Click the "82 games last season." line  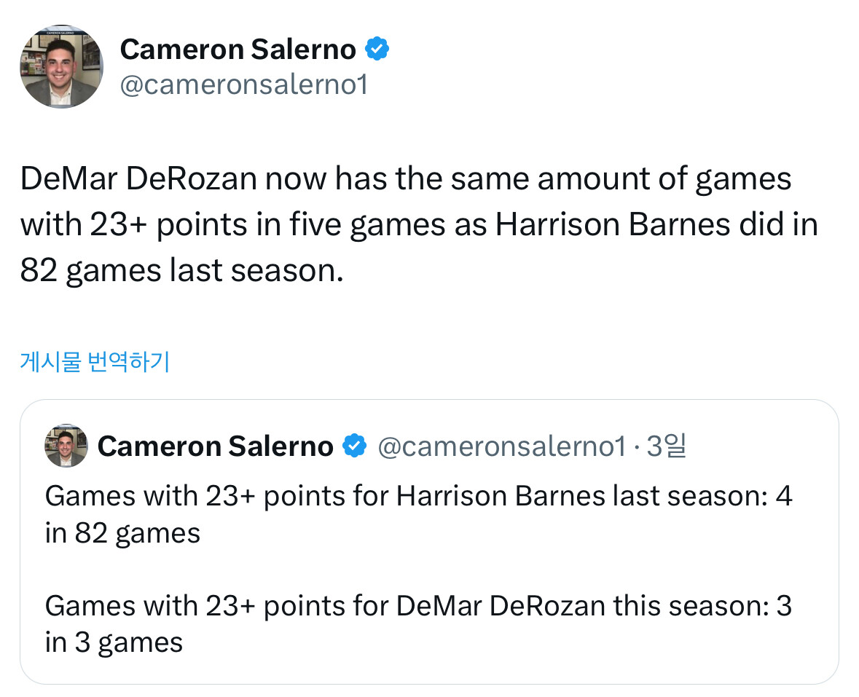click(181, 271)
